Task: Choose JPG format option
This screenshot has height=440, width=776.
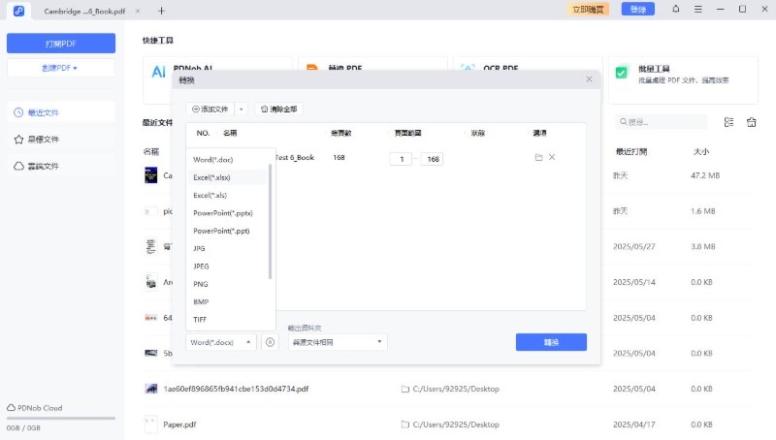Action: click(228, 249)
